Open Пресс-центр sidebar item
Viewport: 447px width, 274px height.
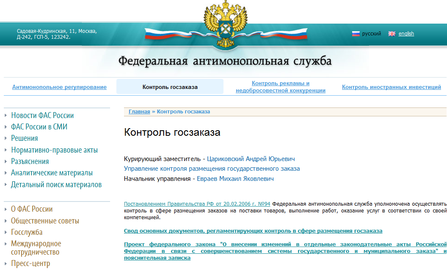[x=30, y=263]
